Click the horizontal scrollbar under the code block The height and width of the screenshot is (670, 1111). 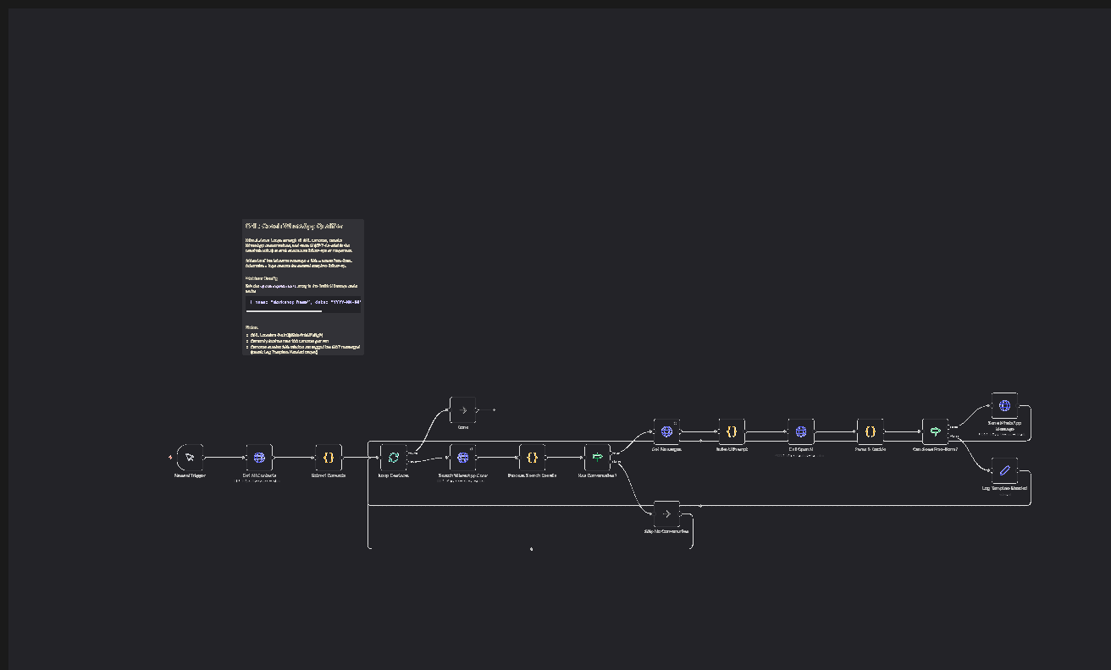tap(284, 311)
